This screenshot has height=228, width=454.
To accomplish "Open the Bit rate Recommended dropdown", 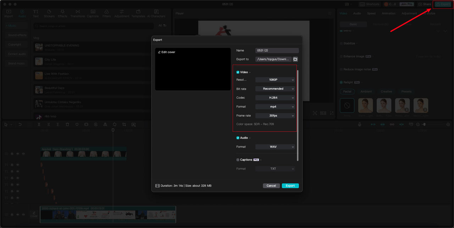I will tap(275, 89).
